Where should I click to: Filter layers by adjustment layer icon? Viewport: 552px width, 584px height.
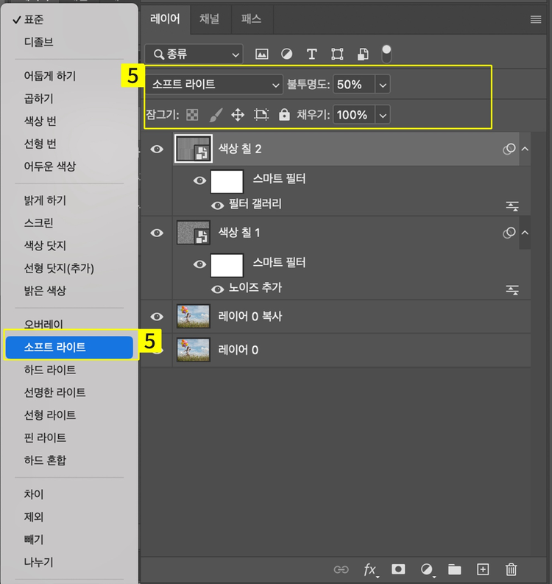286,54
